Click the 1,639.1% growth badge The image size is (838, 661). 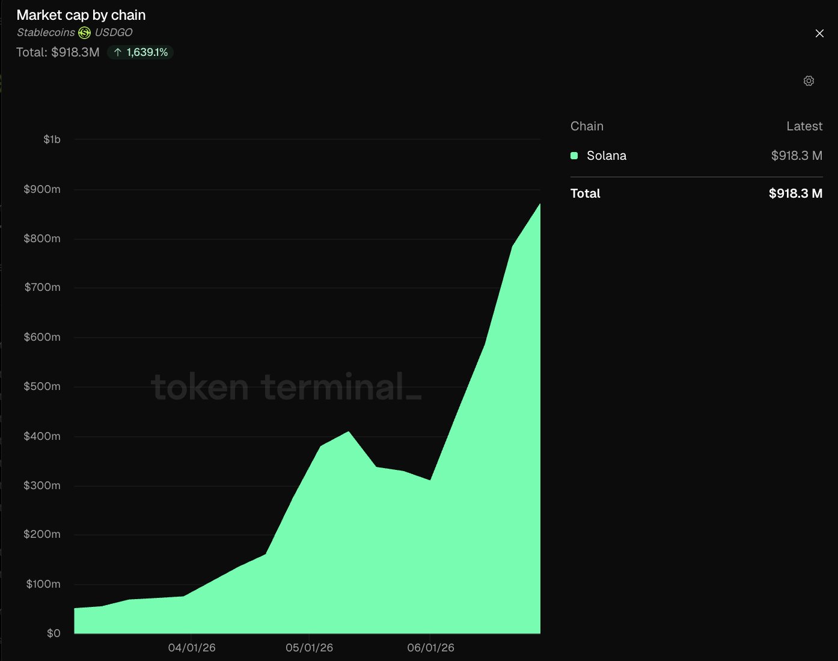pos(141,52)
